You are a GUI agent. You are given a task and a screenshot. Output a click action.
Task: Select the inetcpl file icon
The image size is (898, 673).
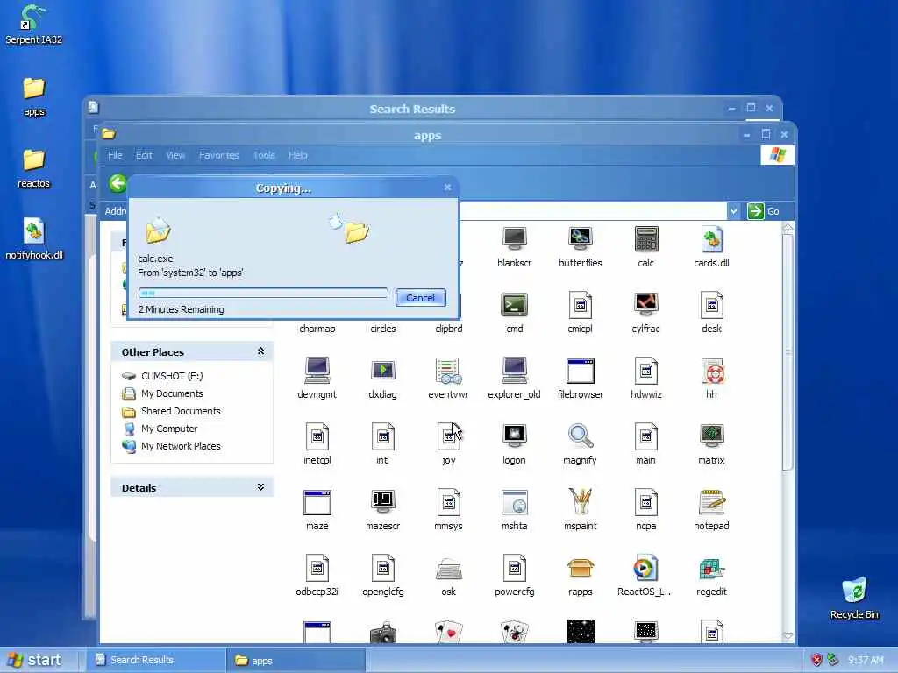(317, 436)
